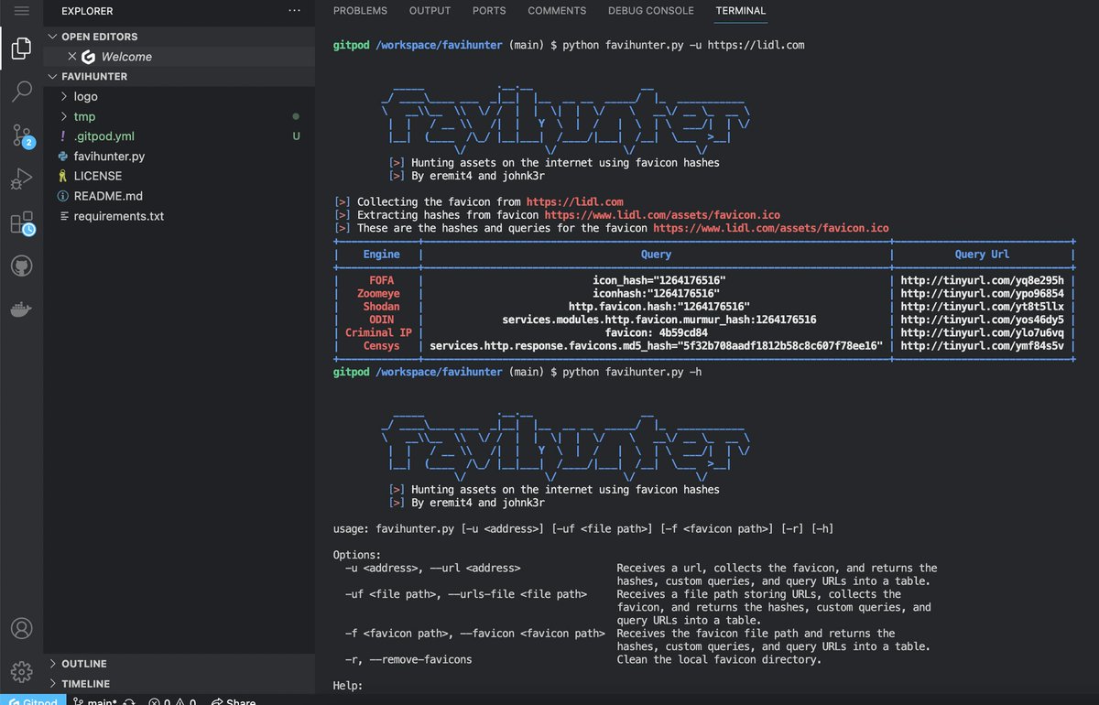Open the Source Control view
Image resolution: width=1099 pixels, height=705 pixels.
[x=21, y=136]
